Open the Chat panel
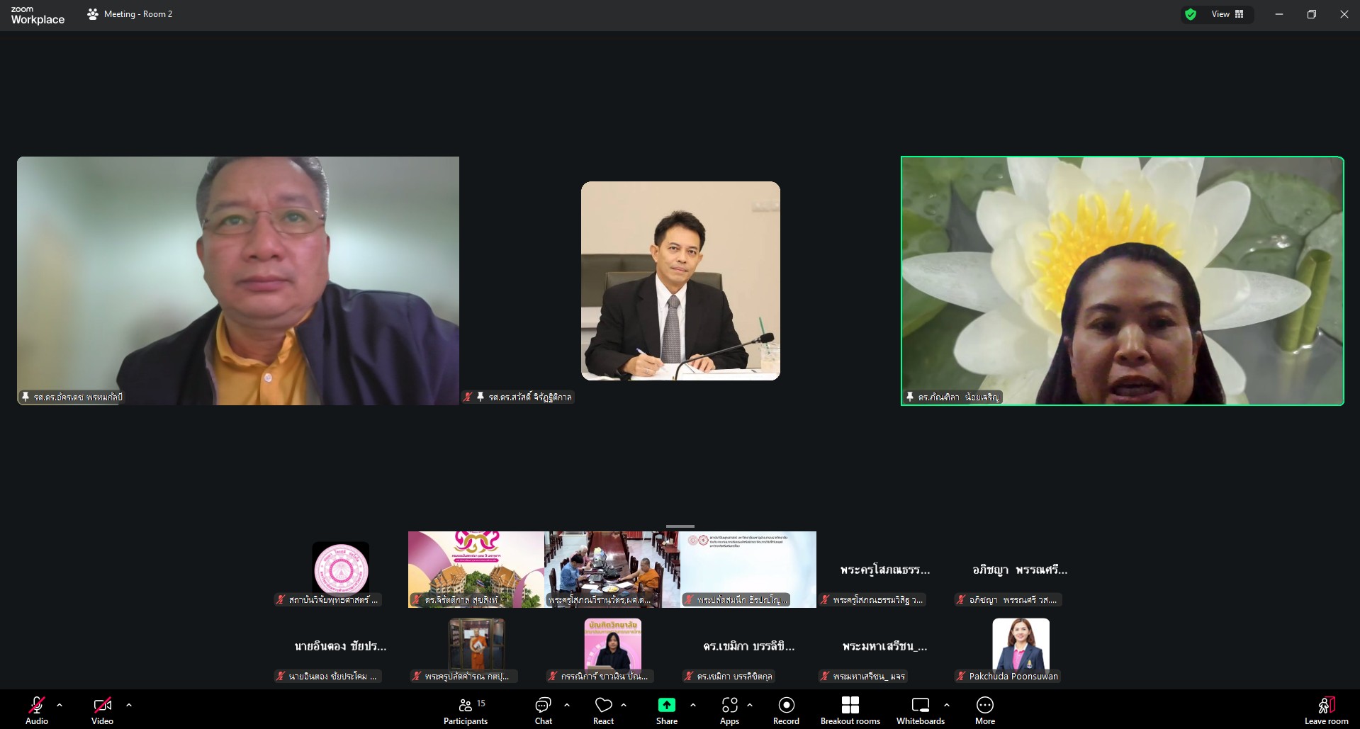 (x=543, y=710)
